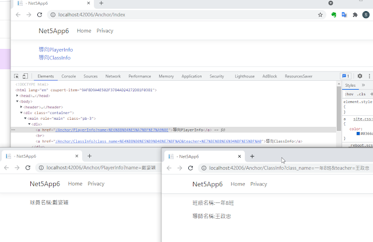373x242 pixels.
Task: Reload the PlayerInfo window page
Action: [28, 168]
